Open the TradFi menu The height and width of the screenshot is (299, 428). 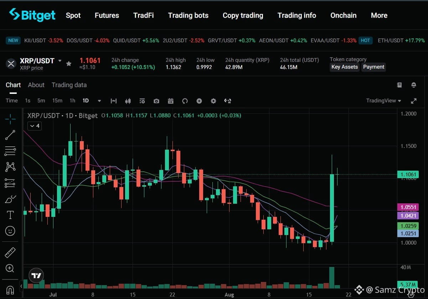144,15
